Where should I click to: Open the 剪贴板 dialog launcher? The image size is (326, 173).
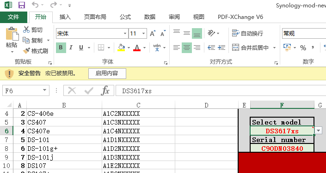coord(50,63)
